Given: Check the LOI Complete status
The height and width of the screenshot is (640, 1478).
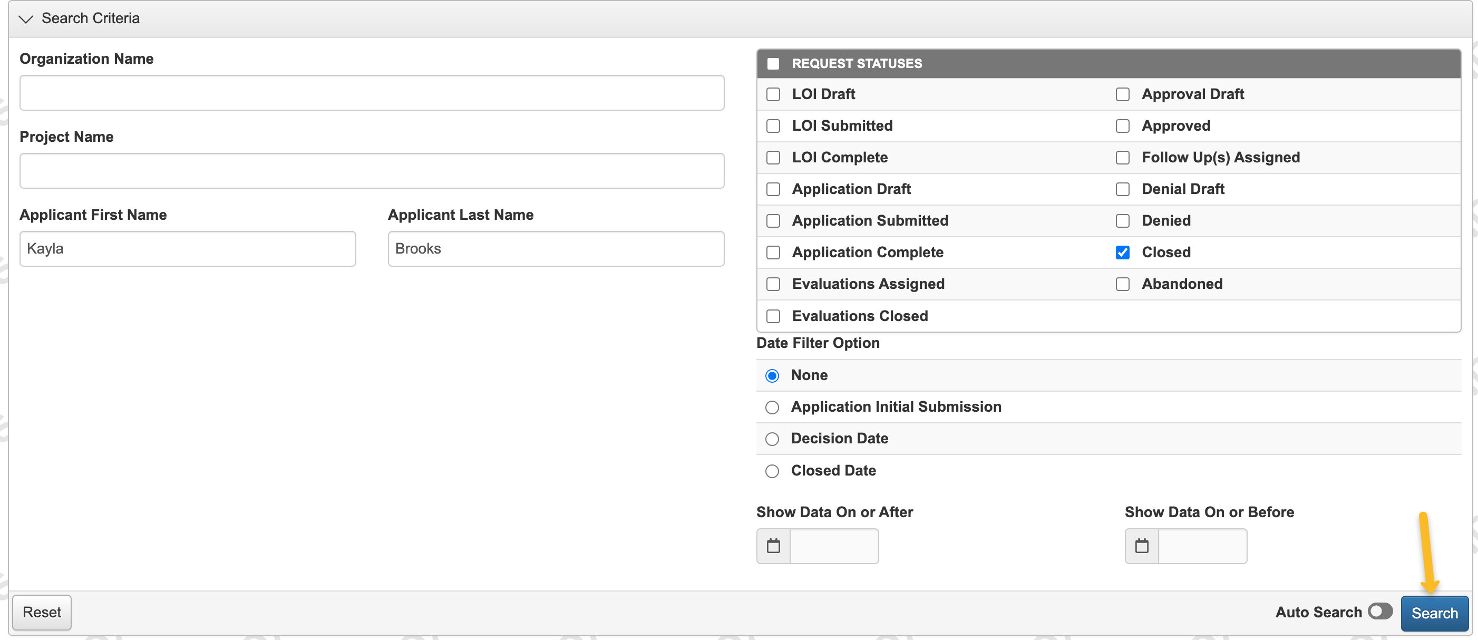Looking at the screenshot, I should coord(773,157).
